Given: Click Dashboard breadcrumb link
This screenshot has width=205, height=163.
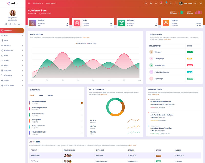Looking at the screenshot, I should click(x=32, y=14).
